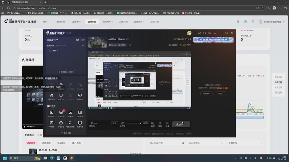This screenshot has height=162, width=289.
Task: Switch to 竖屏 orientation
Action: (83, 40)
